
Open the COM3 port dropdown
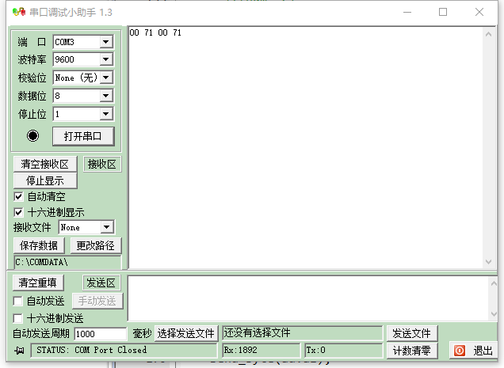click(106, 42)
